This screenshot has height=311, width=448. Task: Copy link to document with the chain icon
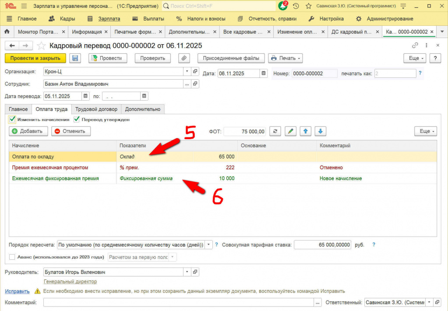click(415, 45)
